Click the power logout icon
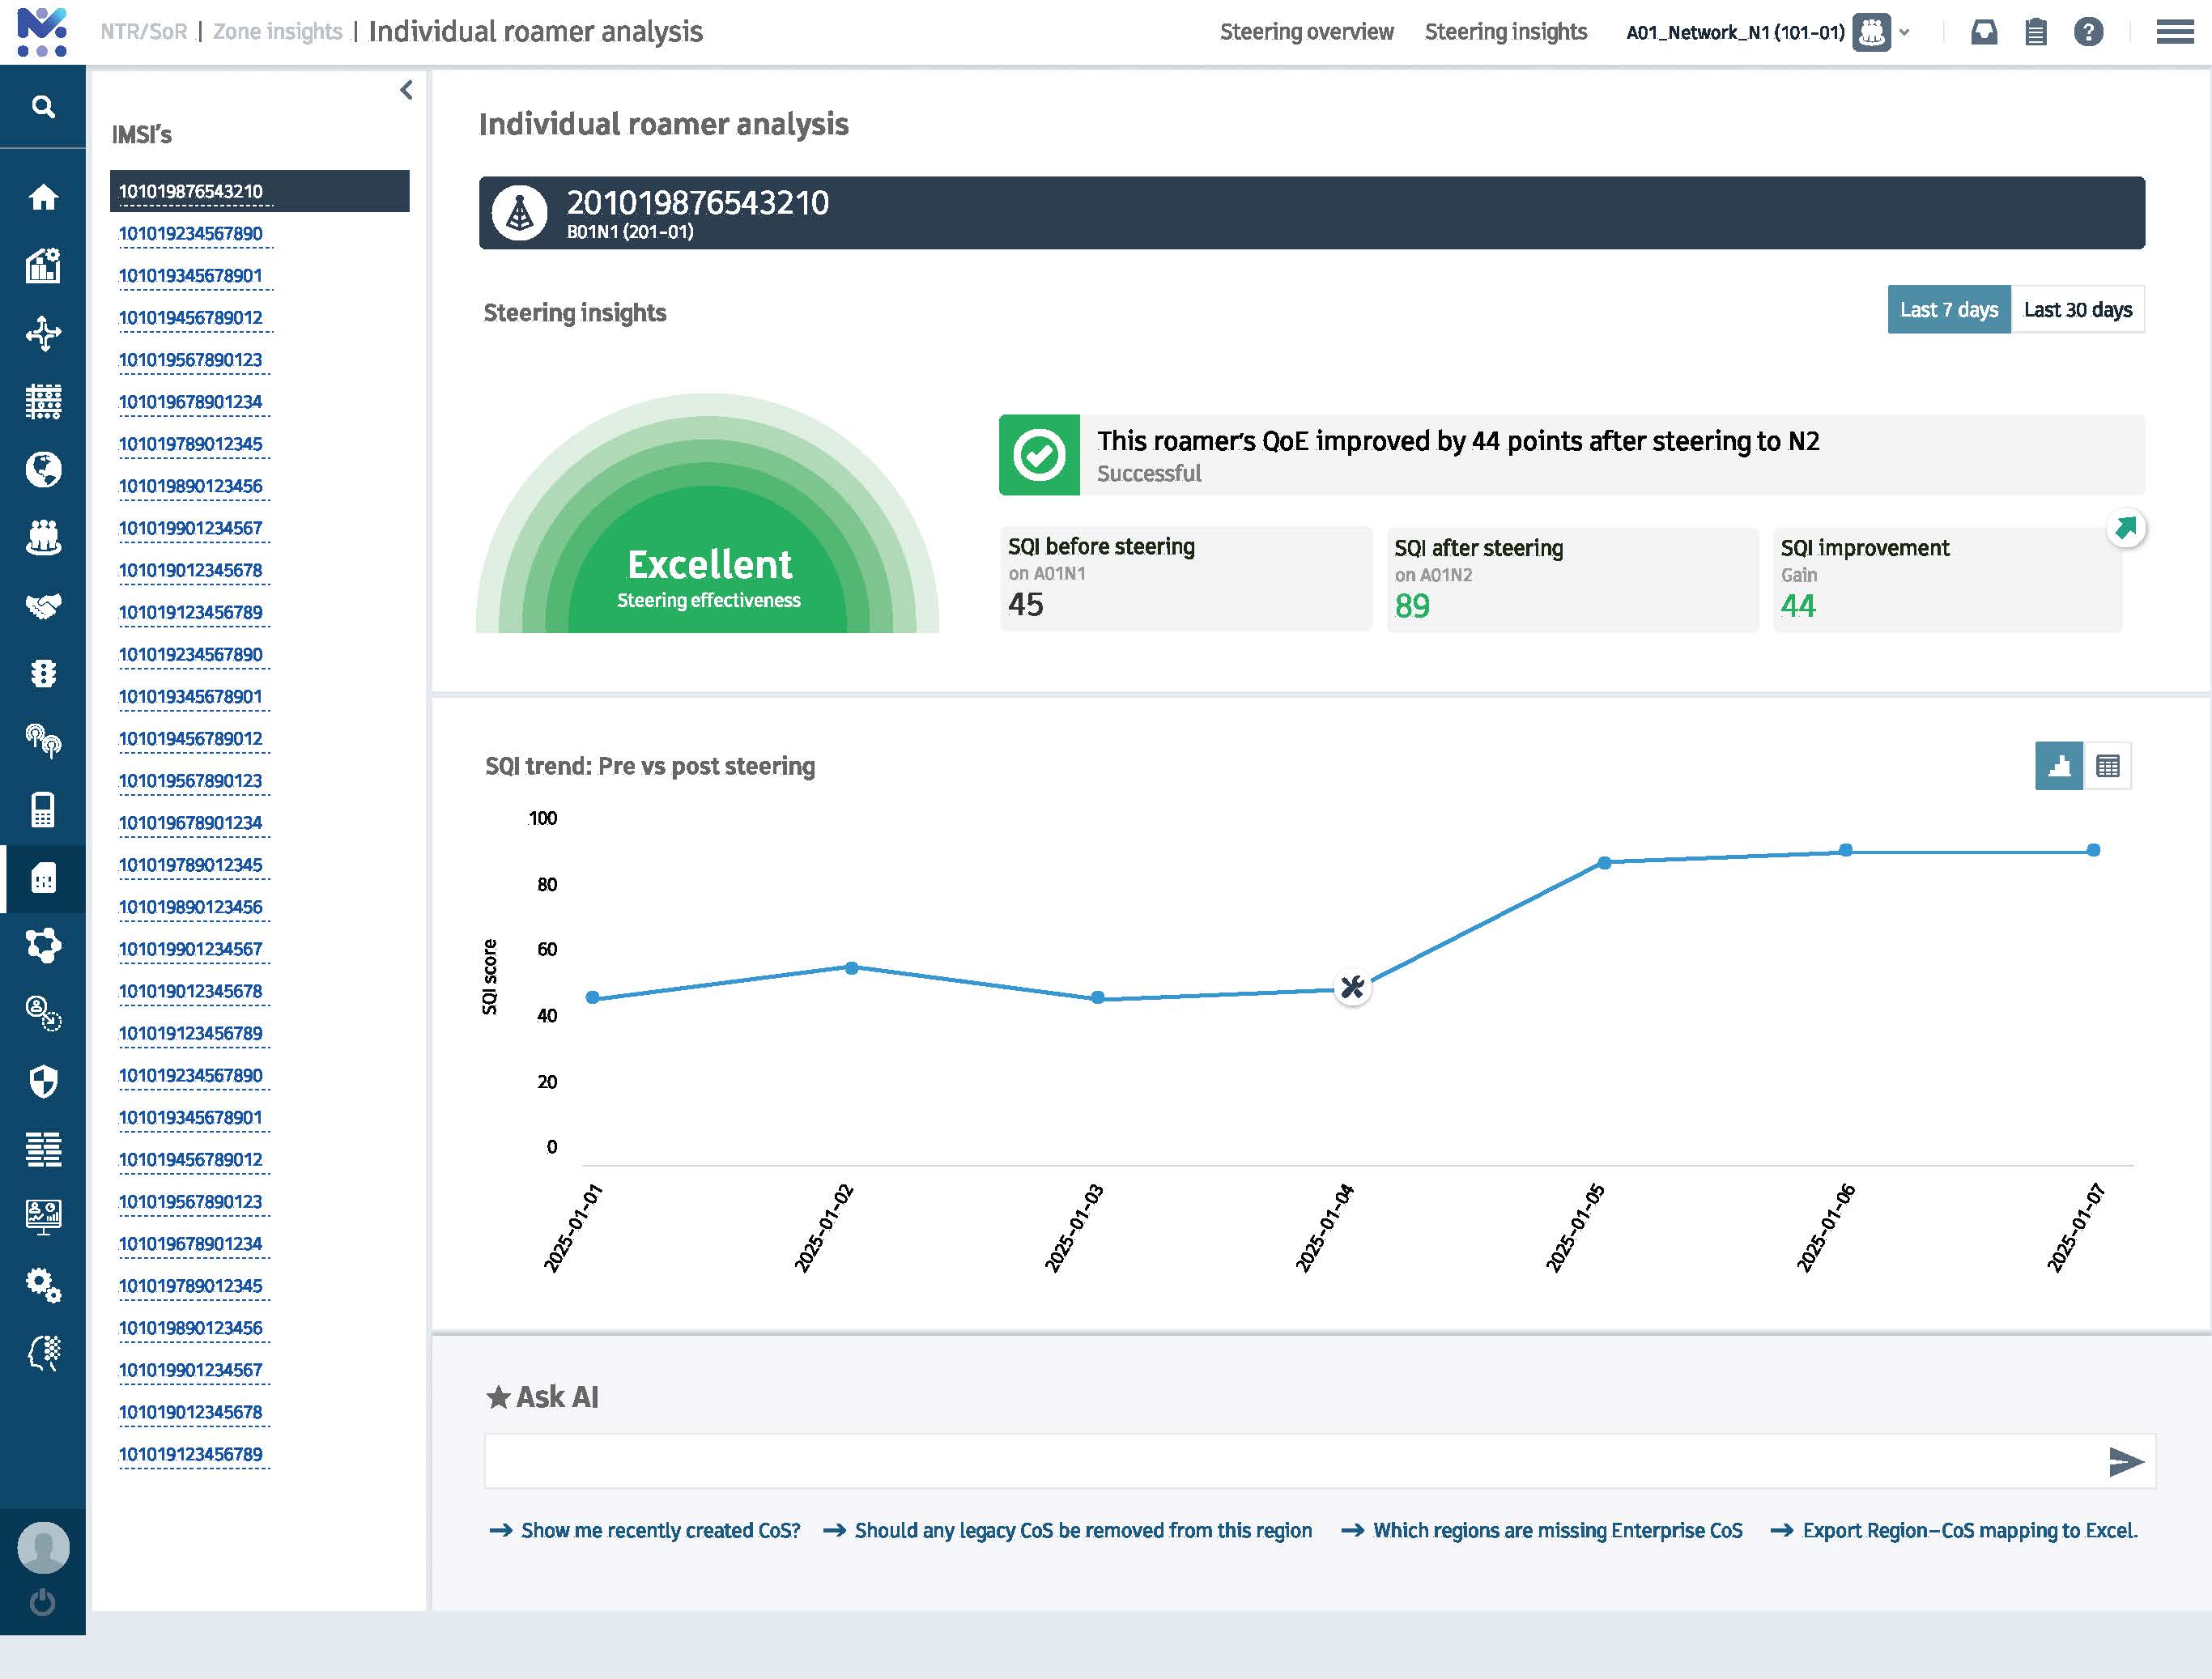The height and width of the screenshot is (1679, 2212). point(43,1602)
